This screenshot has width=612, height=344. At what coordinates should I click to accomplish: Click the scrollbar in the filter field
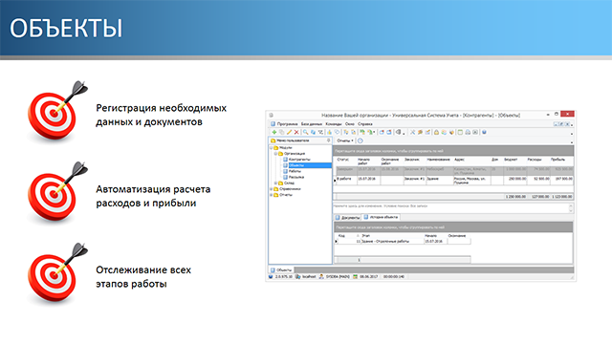pyautogui.click(x=571, y=207)
